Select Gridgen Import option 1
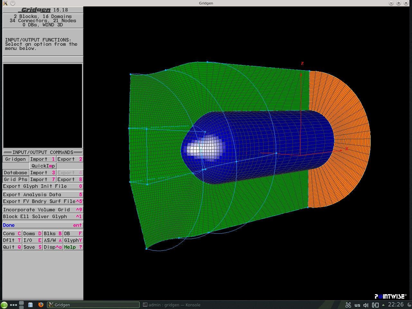 tap(43, 159)
